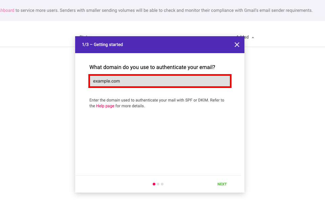Click the divider line above the NEXT button
325x223 pixels.
tap(158, 176)
